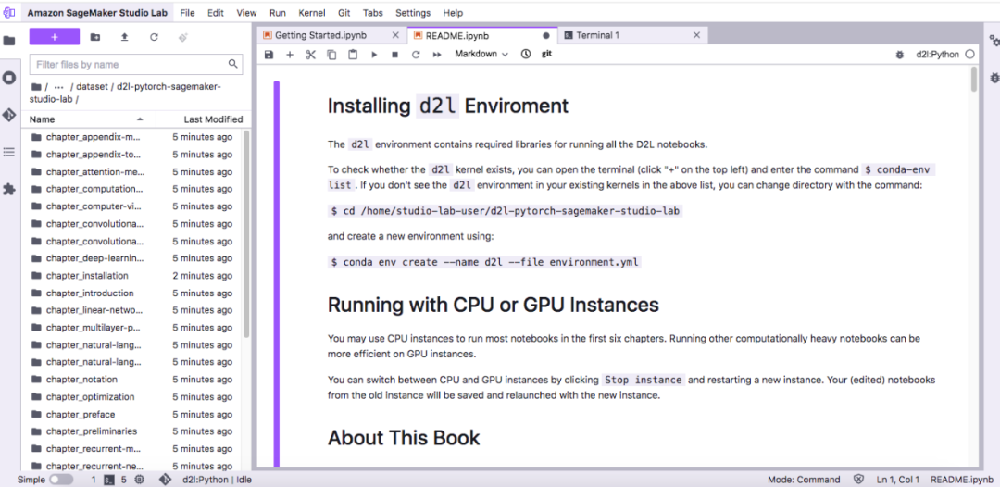
Task: Click the Filter files by name field
Action: (128, 65)
